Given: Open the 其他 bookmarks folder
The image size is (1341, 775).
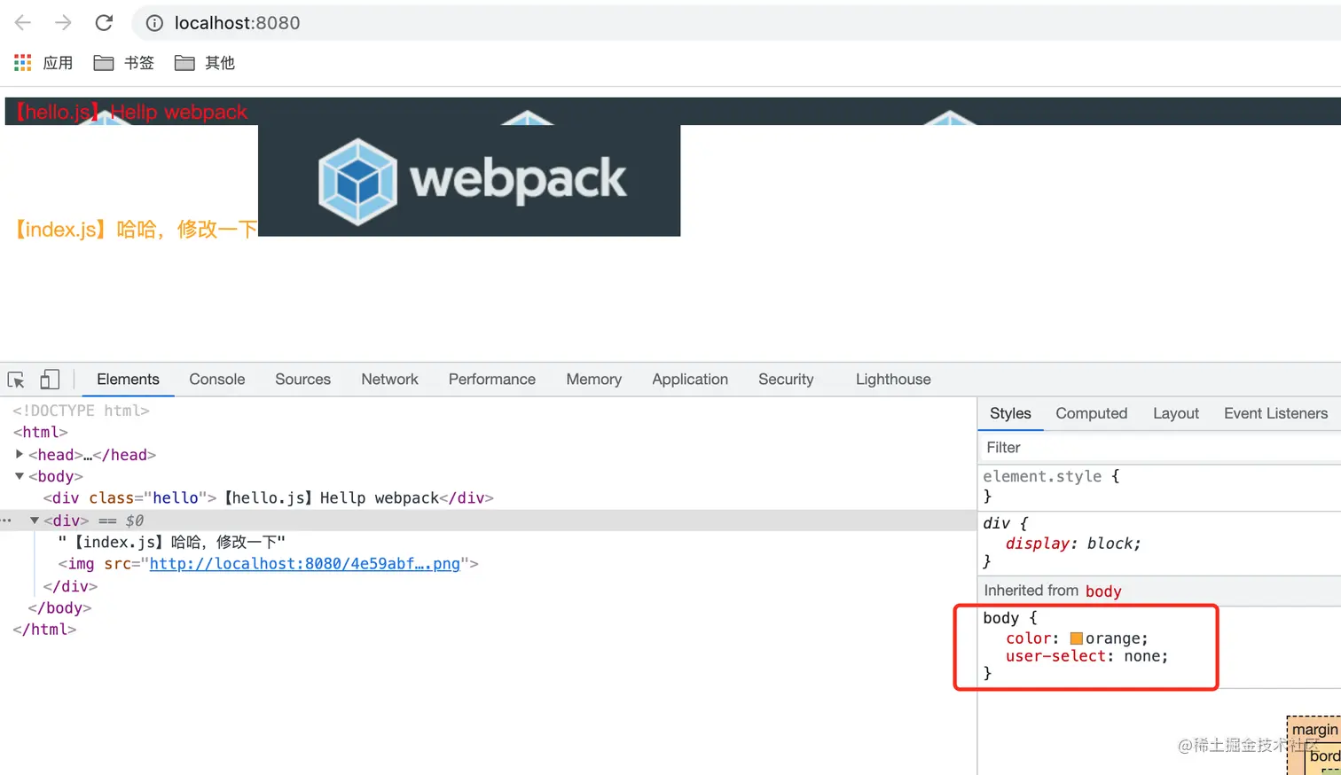Looking at the screenshot, I should click(x=205, y=63).
